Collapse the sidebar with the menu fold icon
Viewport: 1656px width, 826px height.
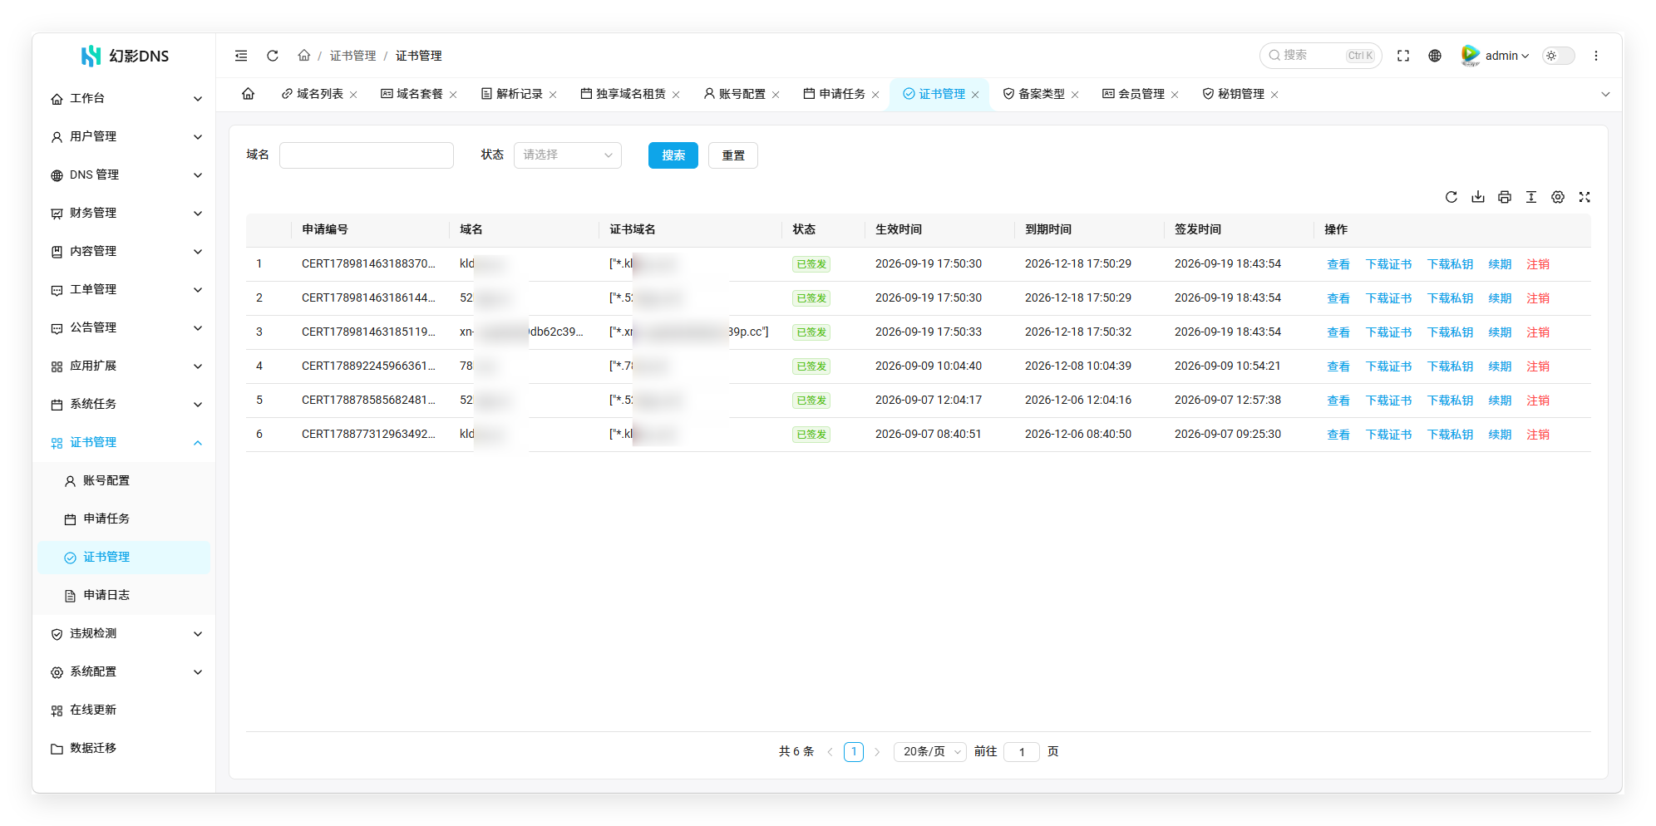click(x=241, y=56)
